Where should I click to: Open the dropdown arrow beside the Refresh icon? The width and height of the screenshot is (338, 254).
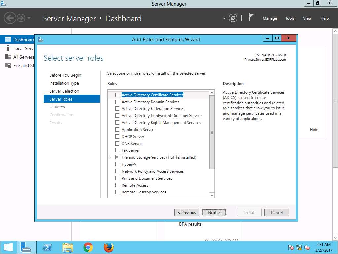[x=224, y=18]
